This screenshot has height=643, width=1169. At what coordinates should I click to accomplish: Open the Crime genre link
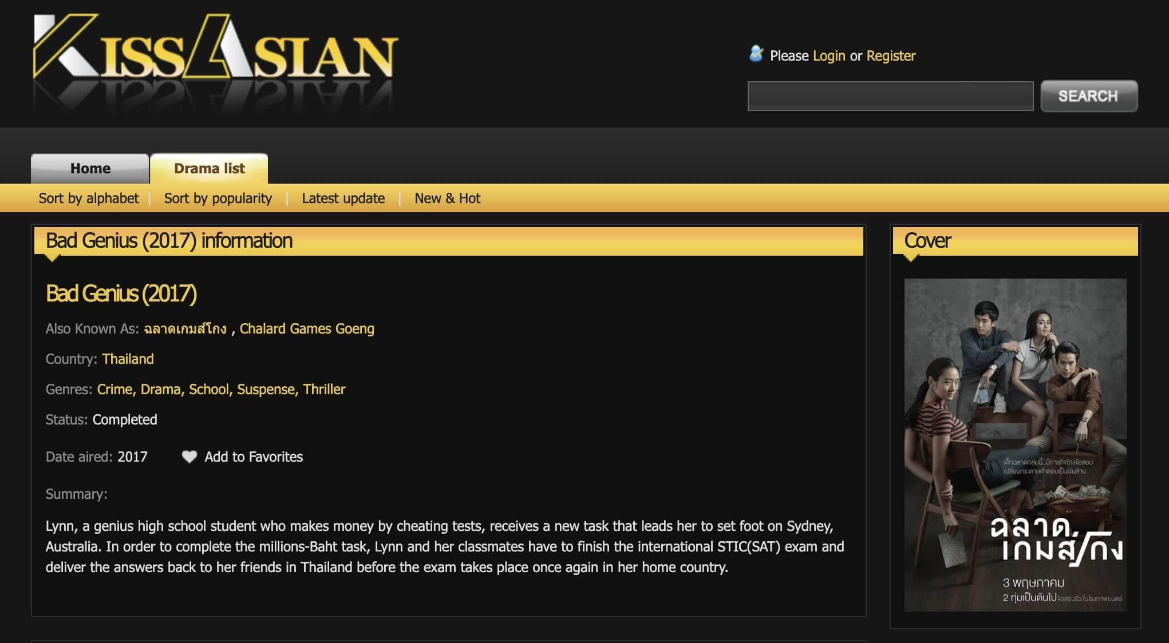[114, 389]
